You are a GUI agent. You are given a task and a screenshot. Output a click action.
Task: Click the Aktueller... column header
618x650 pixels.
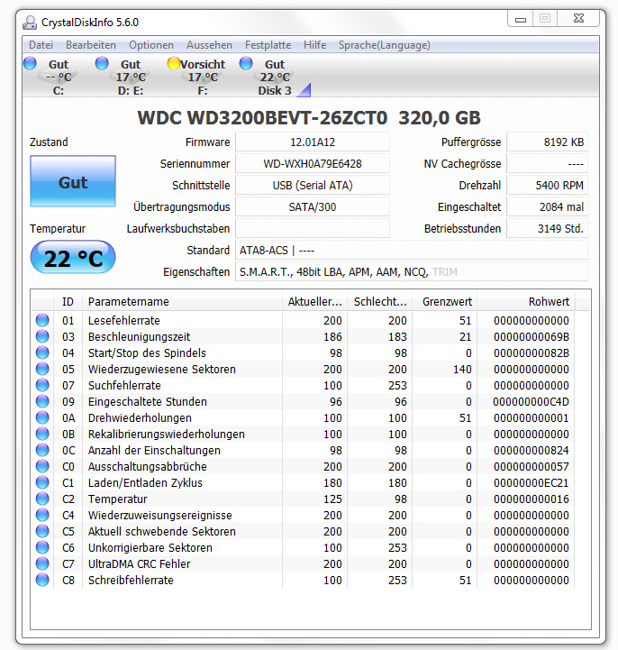coord(314,301)
